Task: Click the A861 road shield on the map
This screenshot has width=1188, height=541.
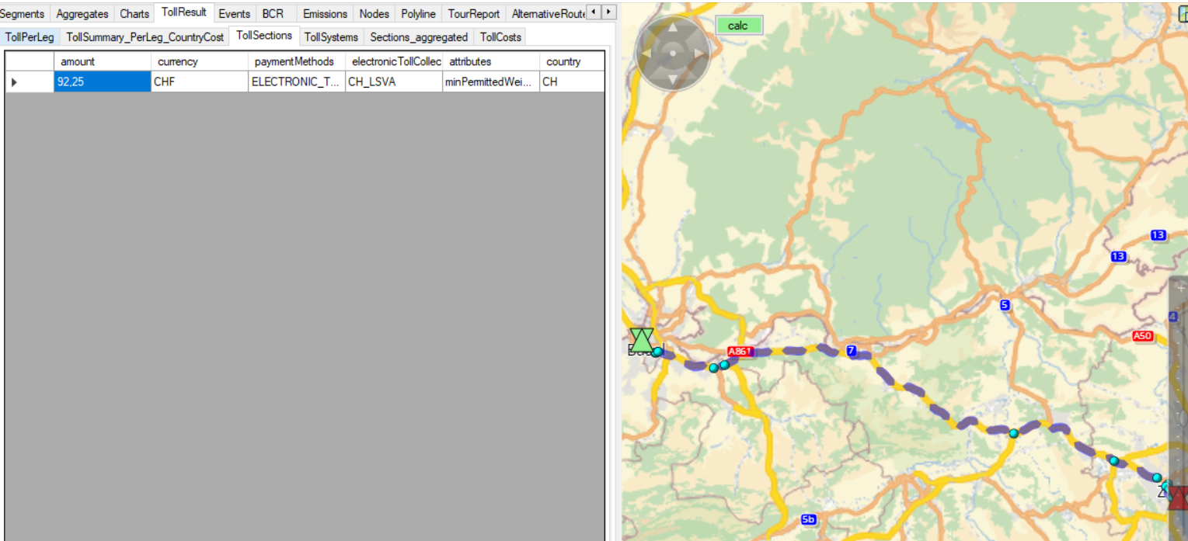Action: 740,352
